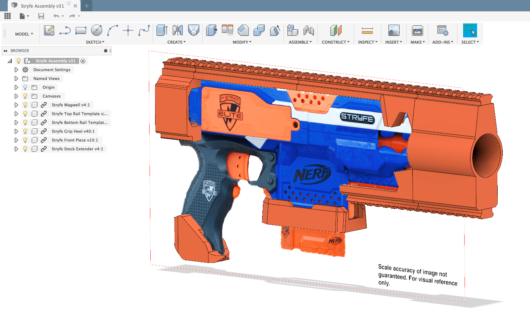Viewport: 530px width, 330px height.
Task: Select the Point sketch tool
Action: tap(128, 30)
